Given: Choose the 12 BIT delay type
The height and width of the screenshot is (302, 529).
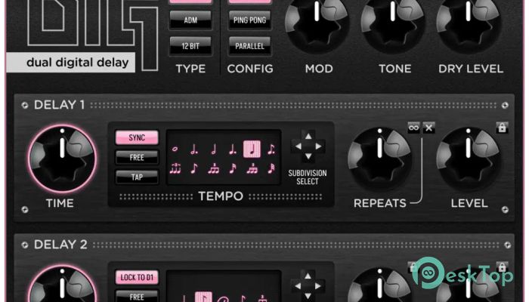Looking at the screenshot, I should pos(190,46).
